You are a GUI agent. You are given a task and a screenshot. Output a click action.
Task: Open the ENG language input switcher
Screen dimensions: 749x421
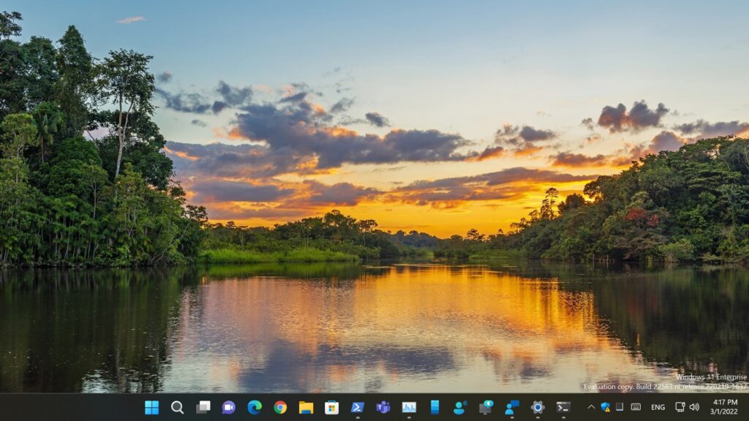(658, 407)
